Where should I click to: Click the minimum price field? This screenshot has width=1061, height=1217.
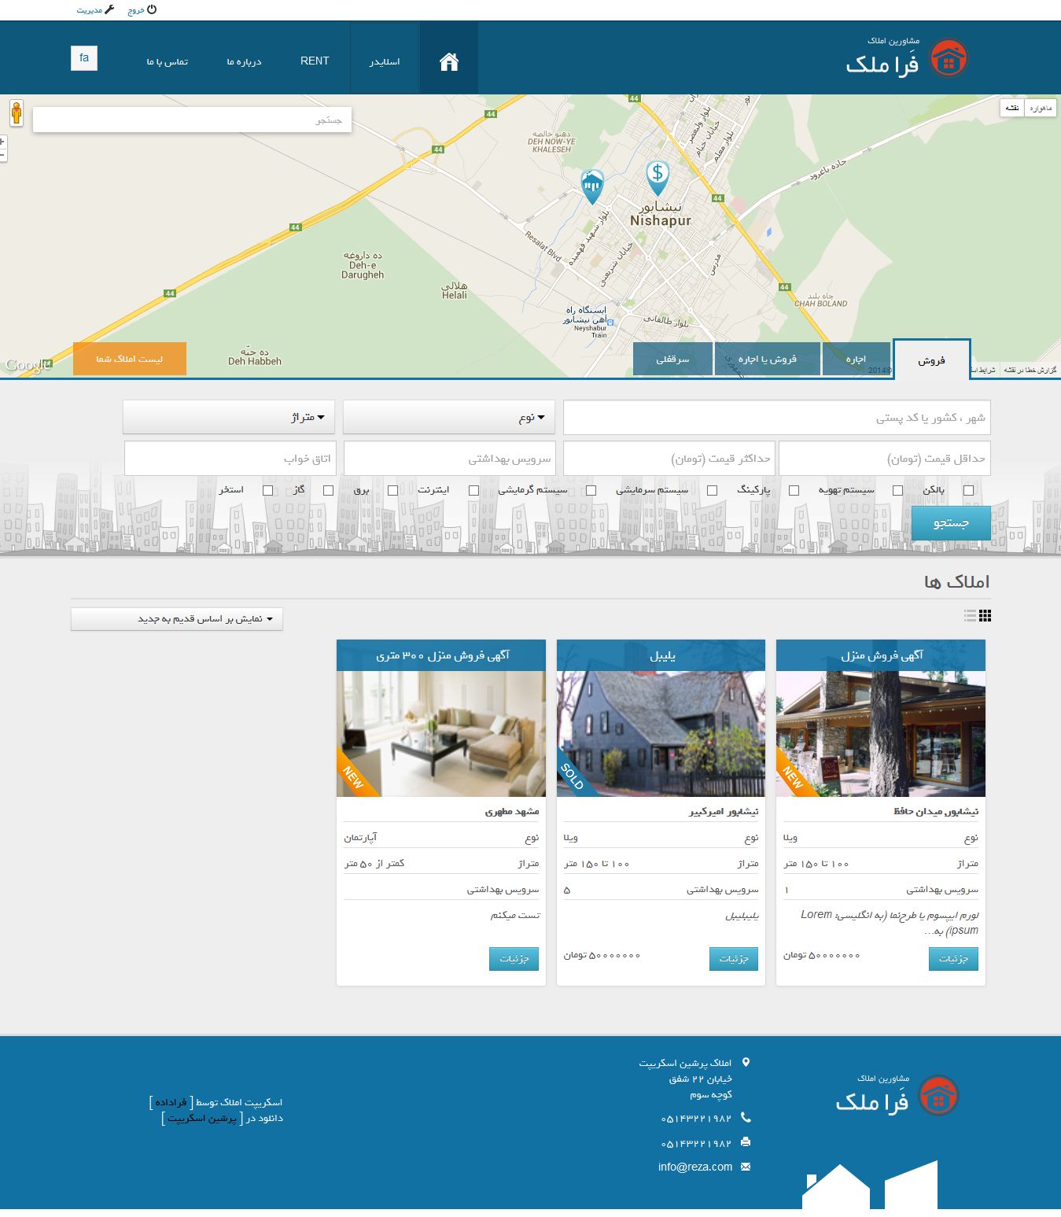click(885, 459)
